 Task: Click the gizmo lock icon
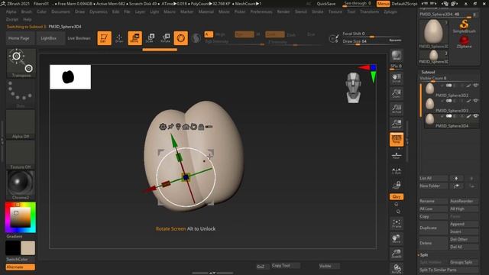pyautogui.click(x=201, y=126)
